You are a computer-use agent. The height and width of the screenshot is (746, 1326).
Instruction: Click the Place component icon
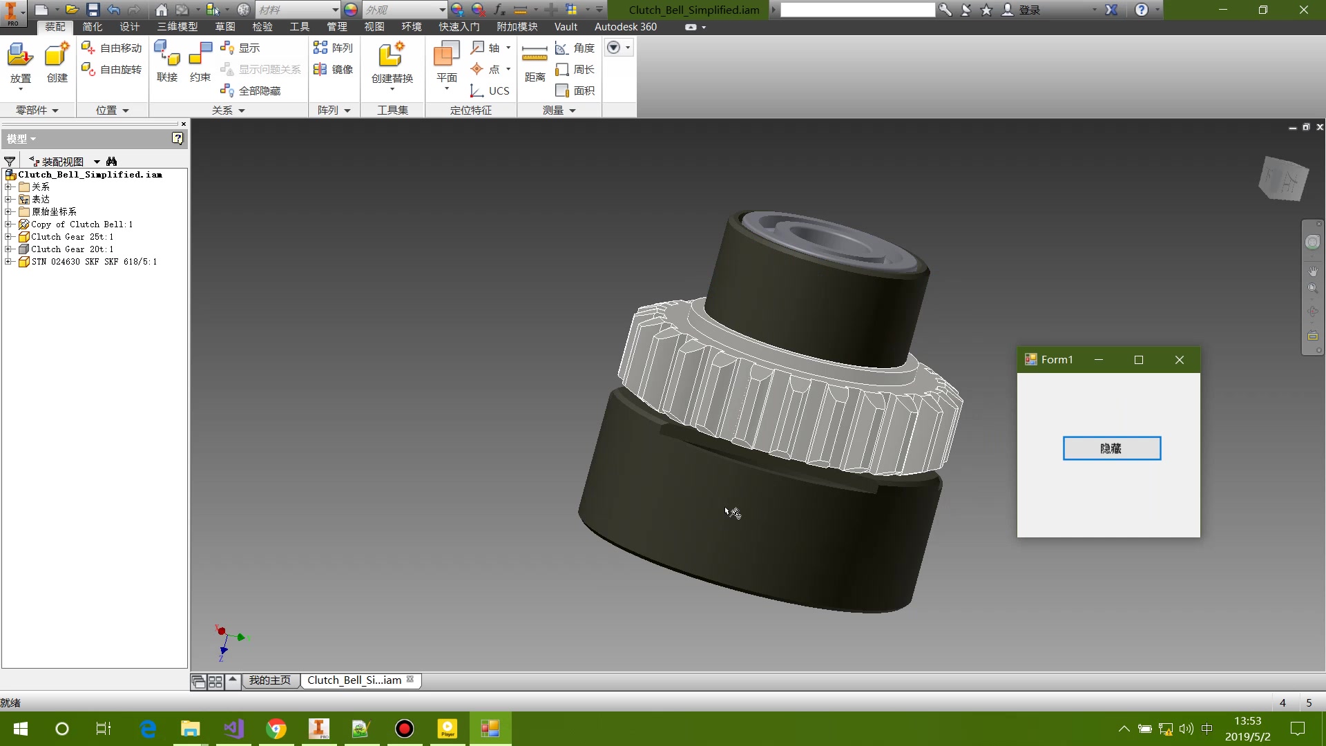tap(20, 55)
